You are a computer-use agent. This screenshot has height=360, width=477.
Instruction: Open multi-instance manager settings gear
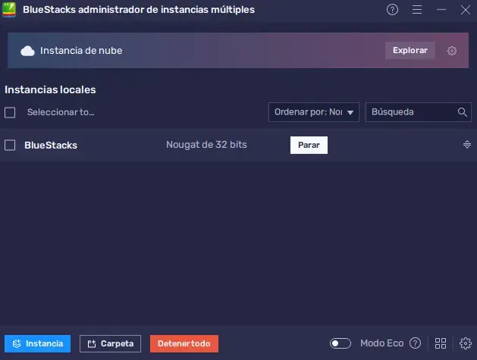tap(465, 343)
